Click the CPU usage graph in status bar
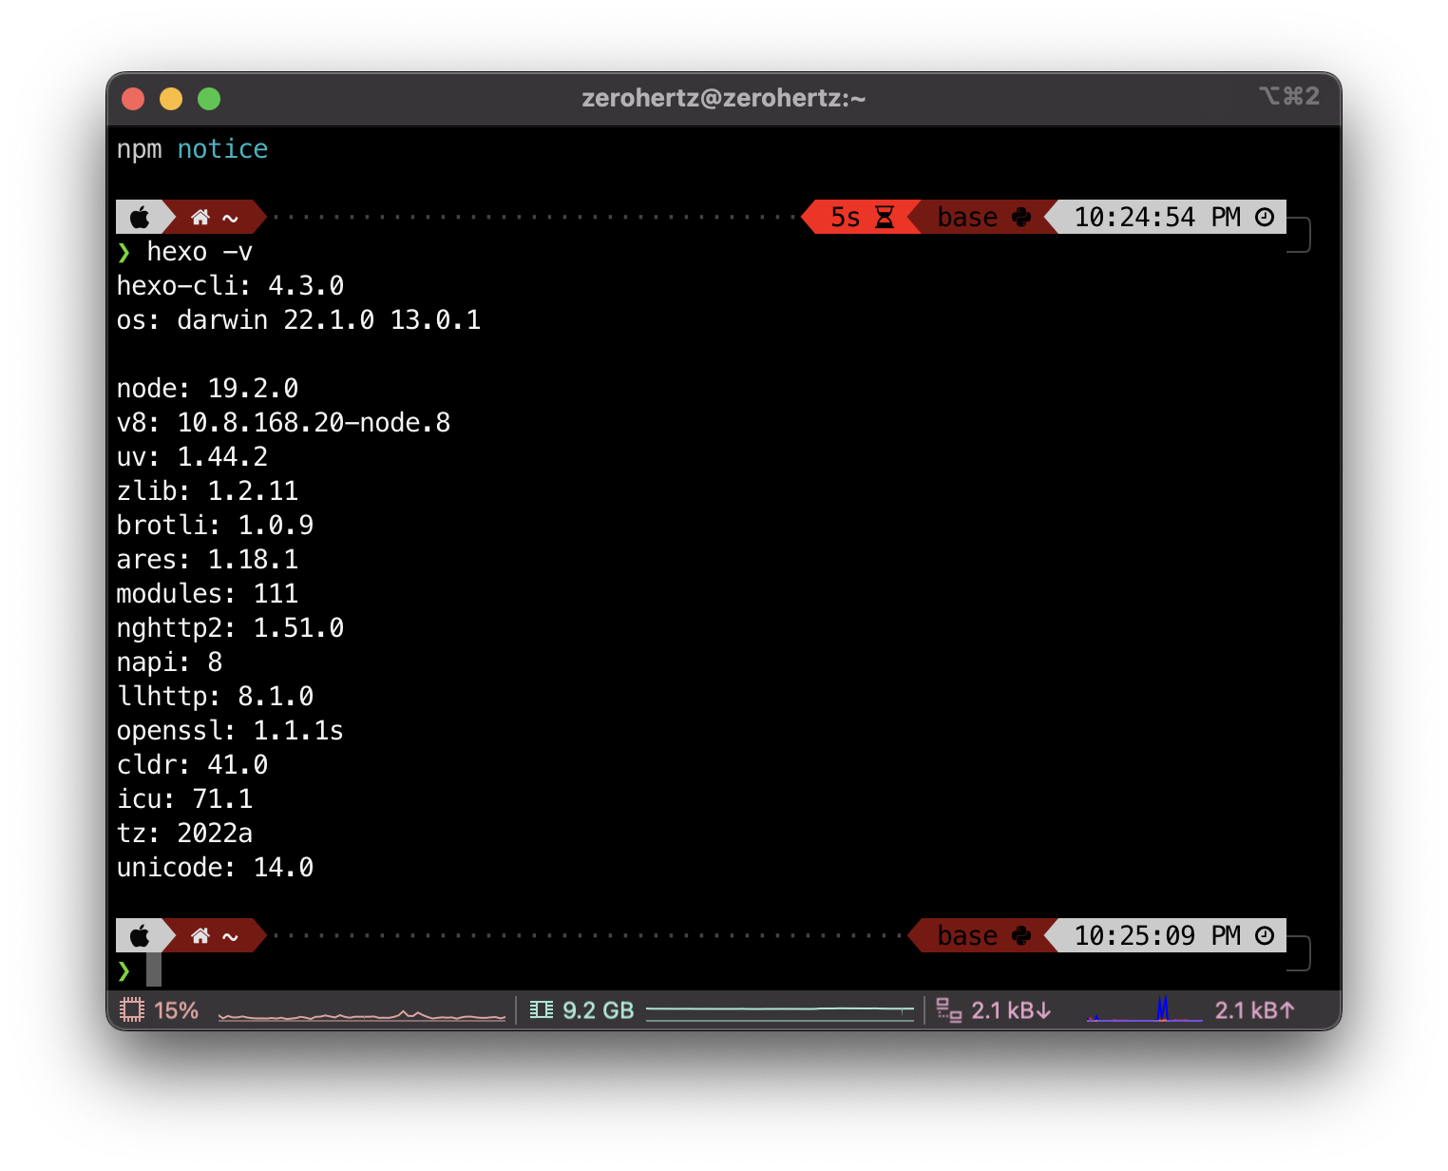 pyautogui.click(x=362, y=1015)
